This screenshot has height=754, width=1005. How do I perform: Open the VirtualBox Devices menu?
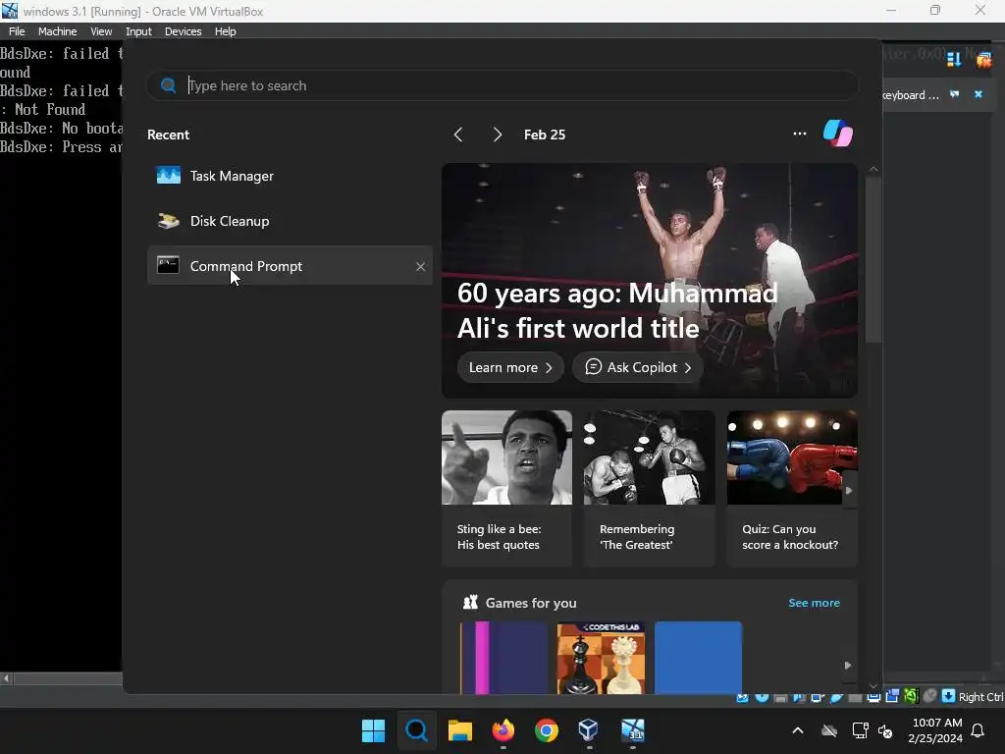(183, 31)
